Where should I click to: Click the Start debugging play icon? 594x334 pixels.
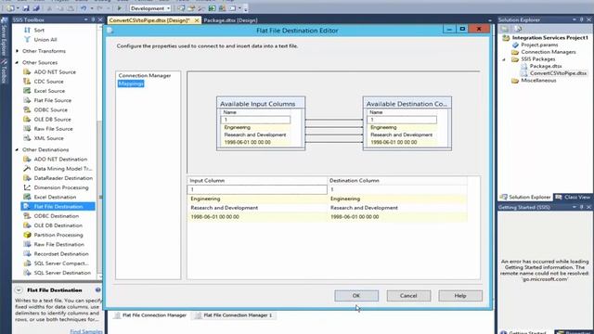coord(120,8)
